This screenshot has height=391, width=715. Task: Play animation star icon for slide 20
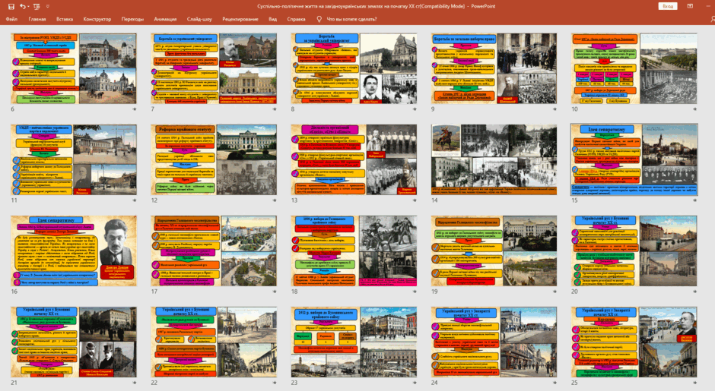click(694, 292)
